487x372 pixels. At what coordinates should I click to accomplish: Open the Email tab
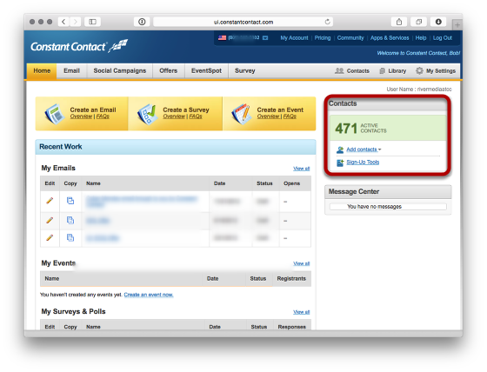coord(71,70)
